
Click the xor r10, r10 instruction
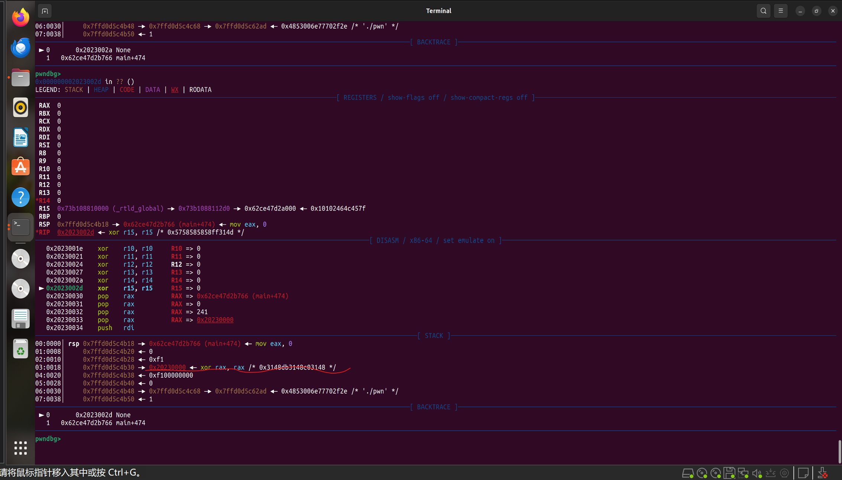(x=125, y=249)
